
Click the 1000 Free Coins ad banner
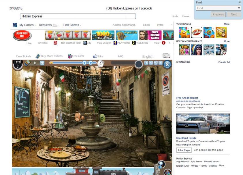tap(103, 35)
